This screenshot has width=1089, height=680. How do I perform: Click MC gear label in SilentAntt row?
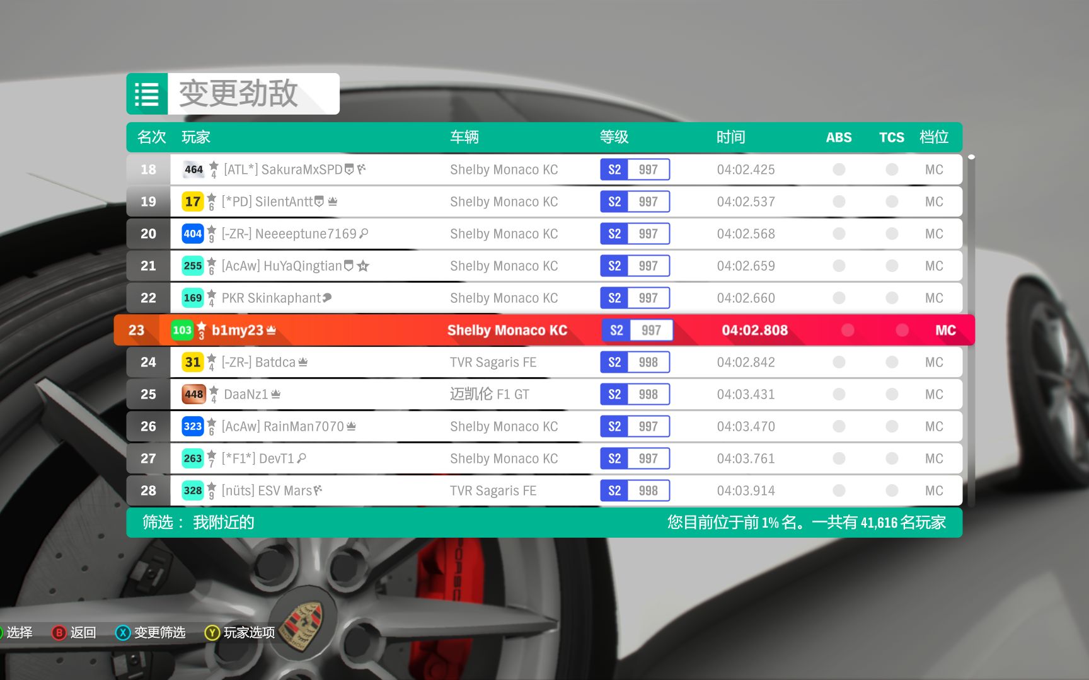tap(934, 201)
